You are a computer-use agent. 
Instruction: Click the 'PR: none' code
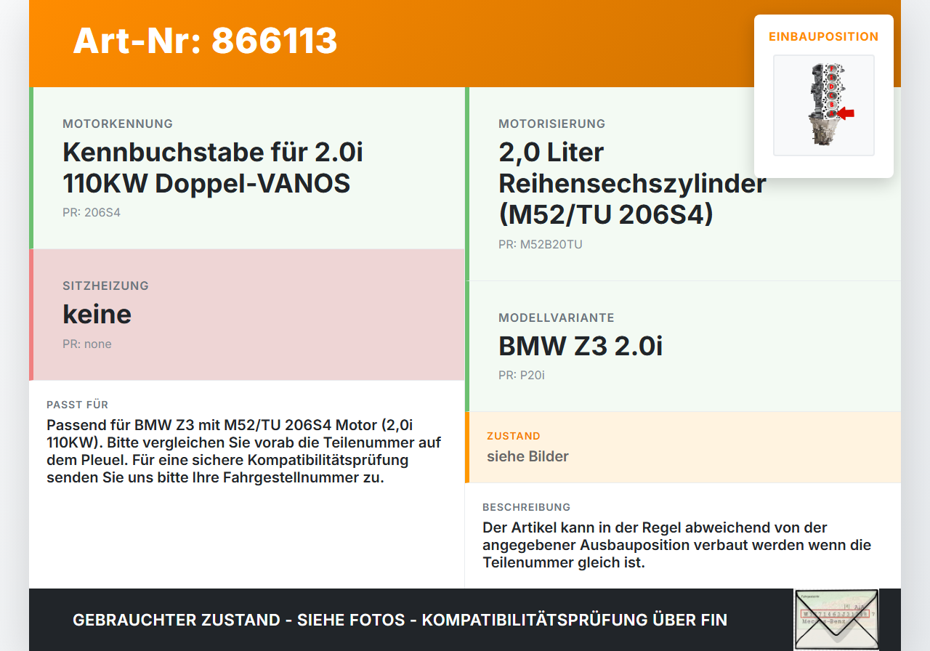(87, 344)
